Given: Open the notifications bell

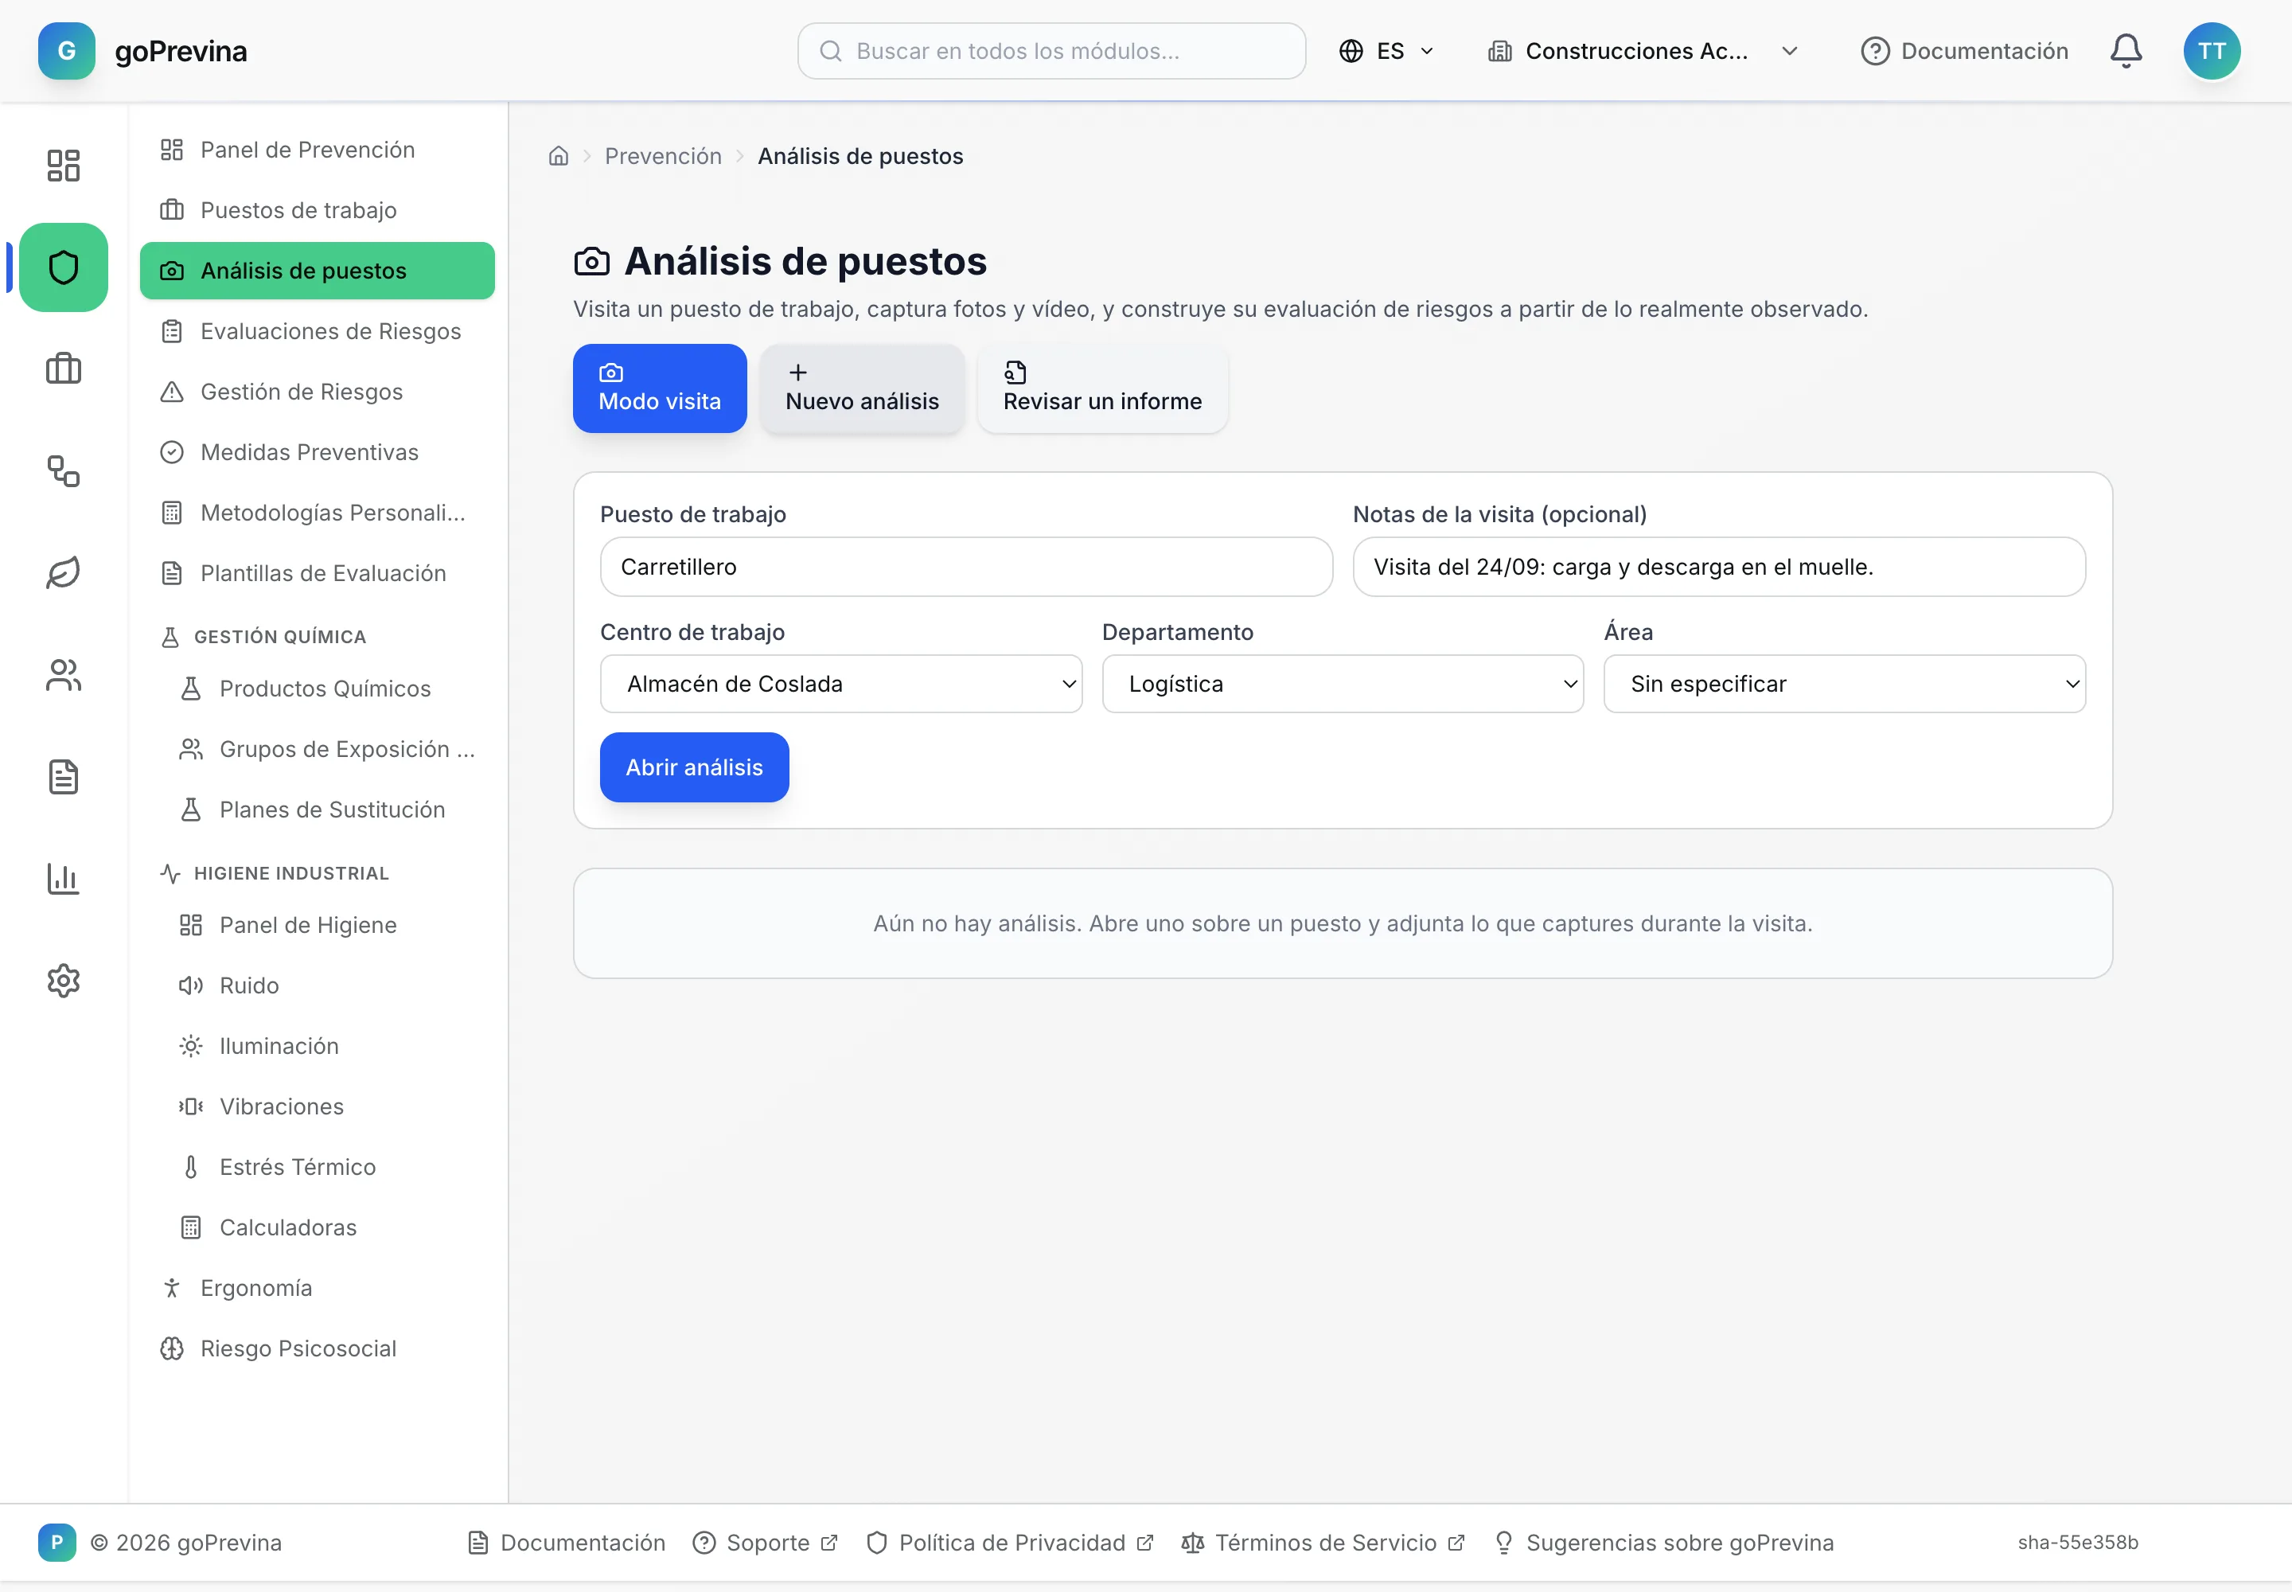Looking at the screenshot, I should 2126,51.
